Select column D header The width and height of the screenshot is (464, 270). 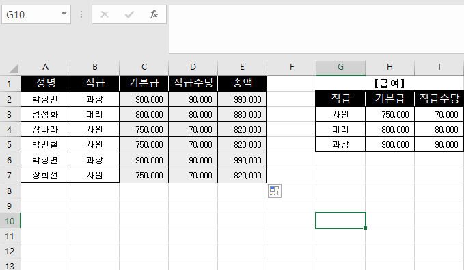click(193, 68)
